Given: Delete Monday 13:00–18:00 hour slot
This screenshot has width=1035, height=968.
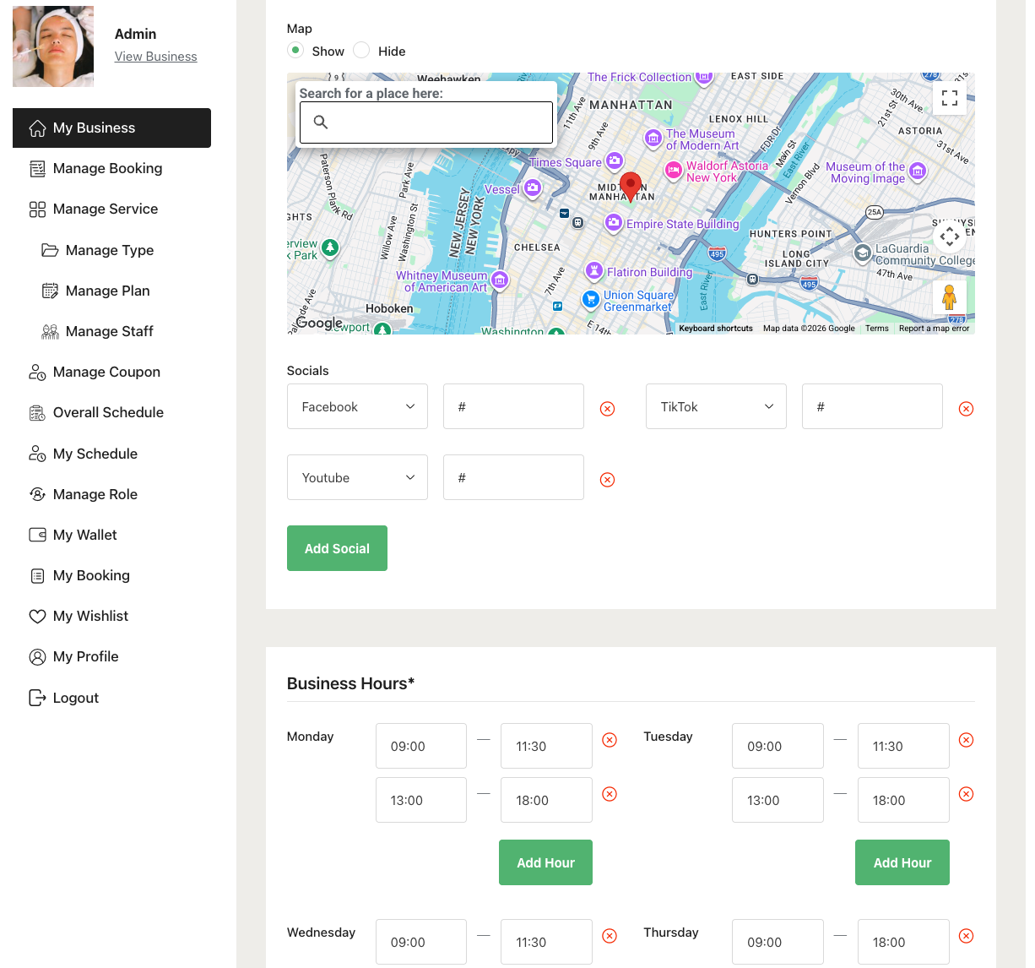Looking at the screenshot, I should click(610, 794).
